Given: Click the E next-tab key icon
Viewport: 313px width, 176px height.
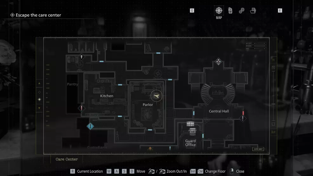Looking at the screenshot, I should pyautogui.click(x=280, y=10).
